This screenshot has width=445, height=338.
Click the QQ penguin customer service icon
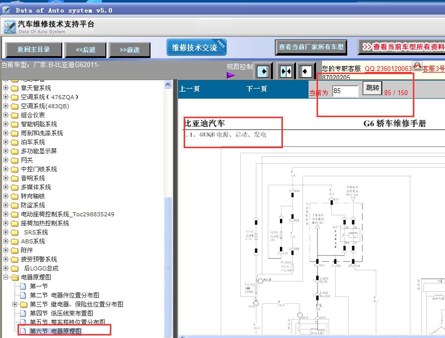coord(417,66)
